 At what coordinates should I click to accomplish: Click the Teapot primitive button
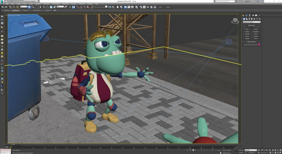point(247,39)
